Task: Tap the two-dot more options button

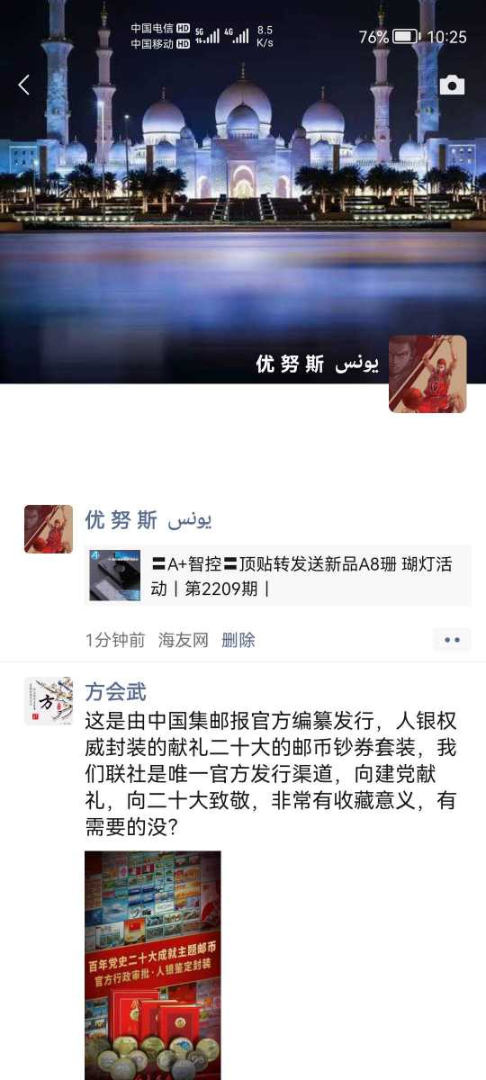Action: (x=452, y=640)
